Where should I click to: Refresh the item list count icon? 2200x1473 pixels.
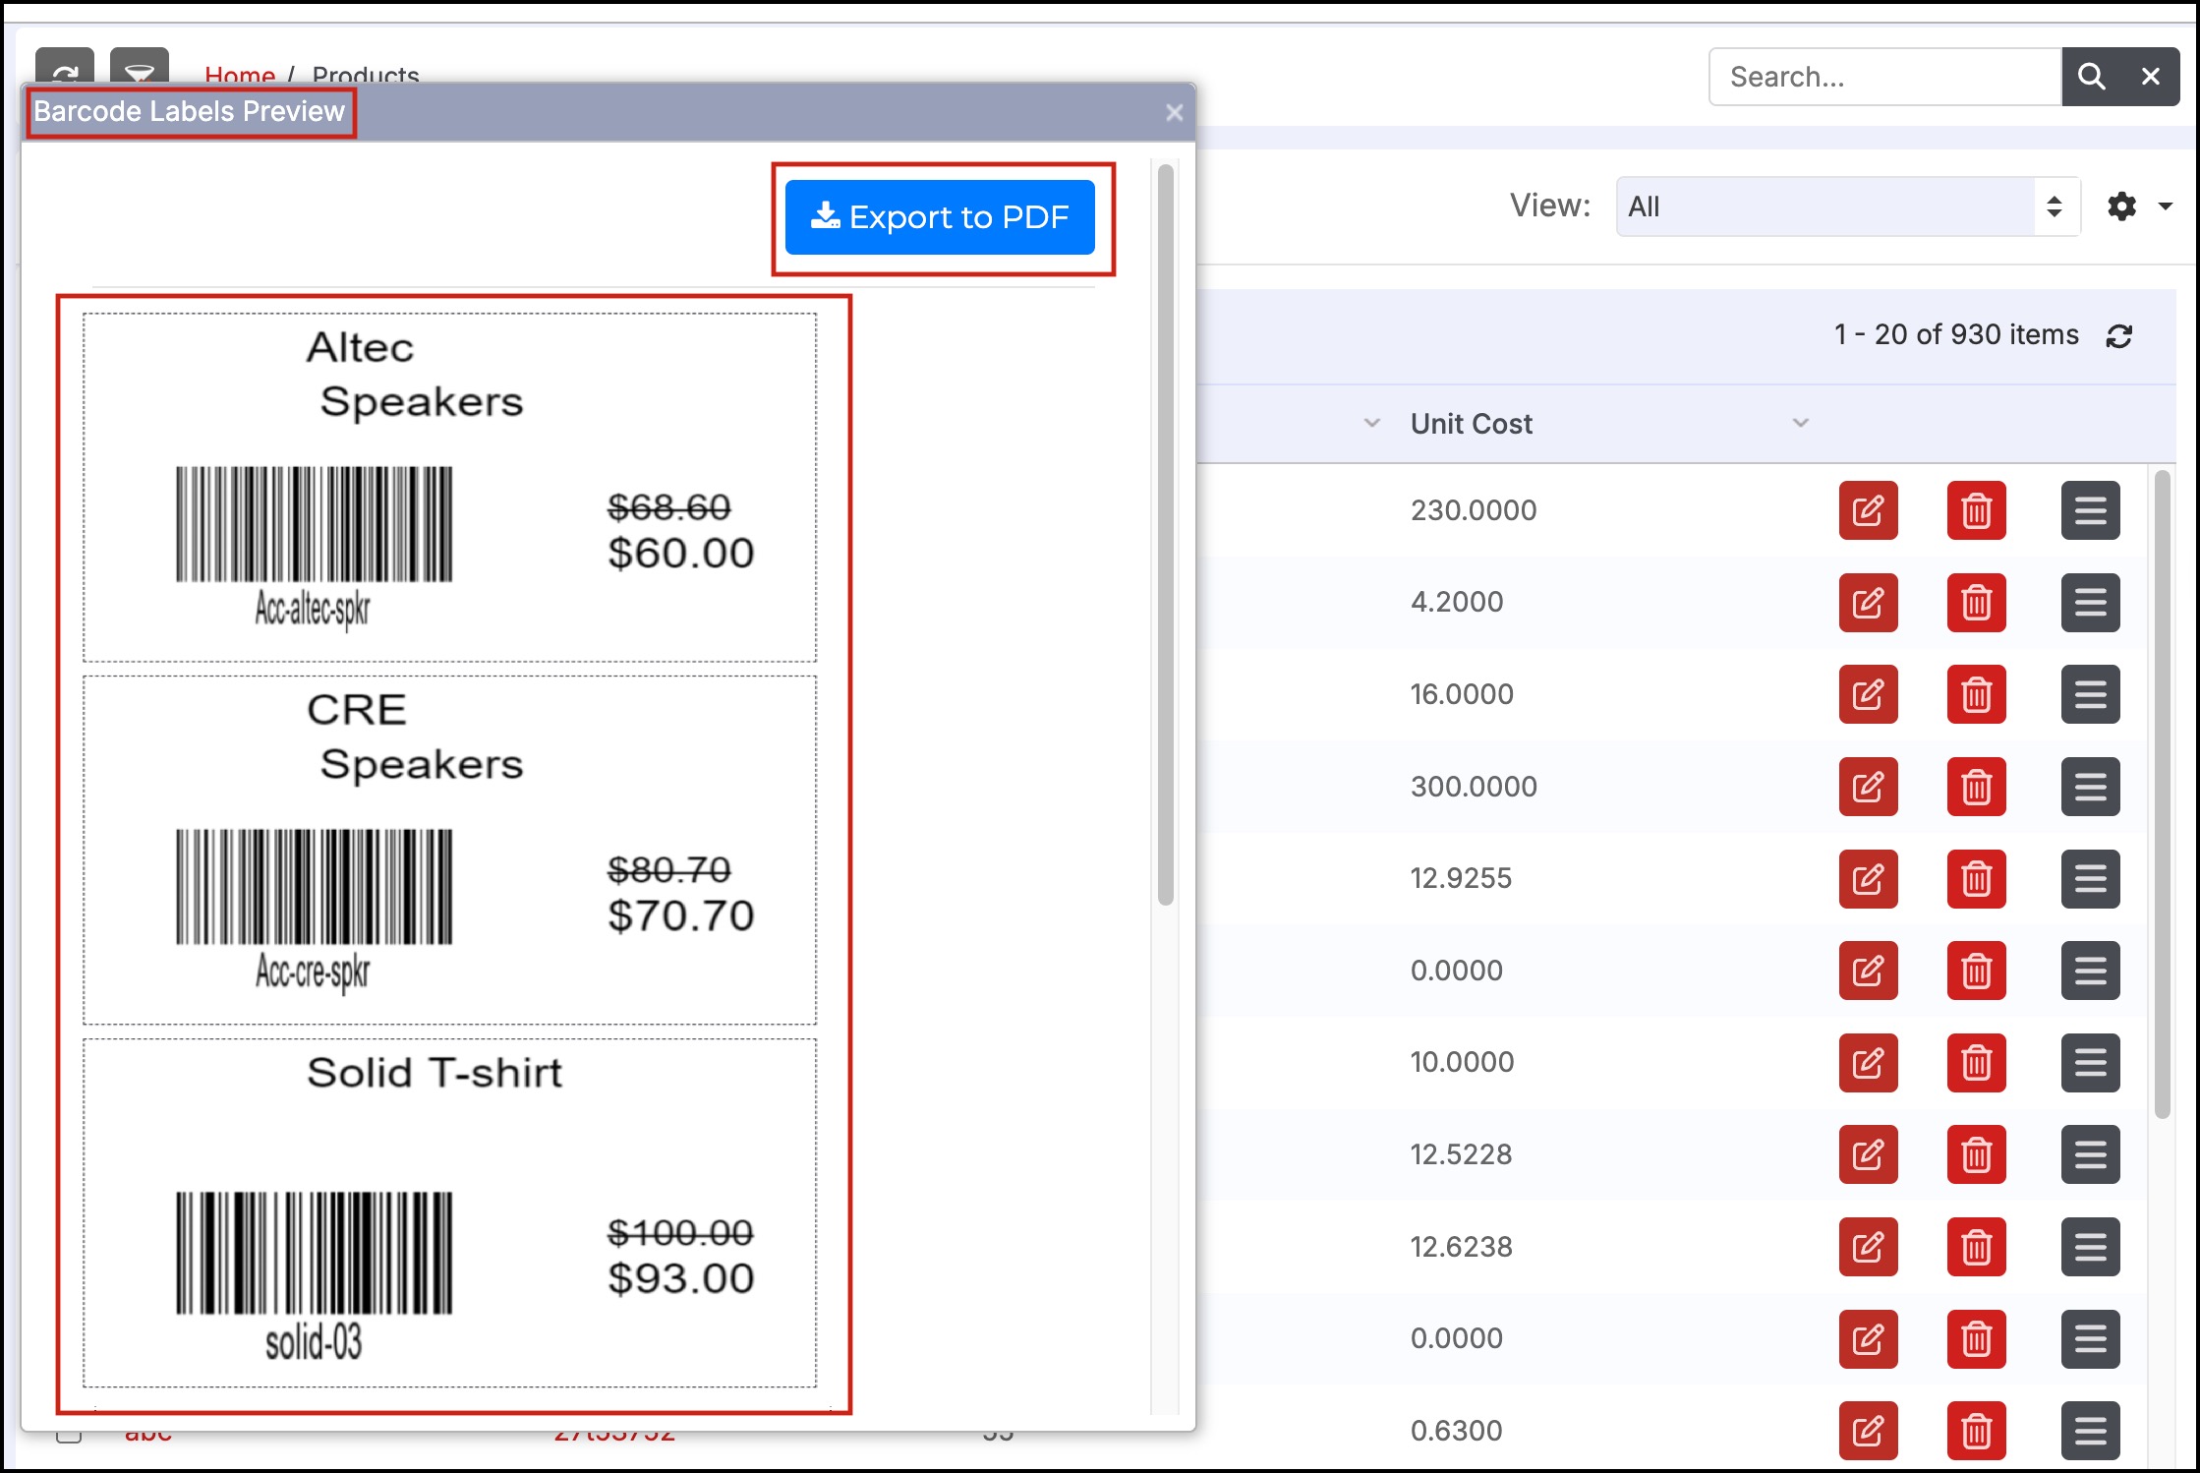2118,336
